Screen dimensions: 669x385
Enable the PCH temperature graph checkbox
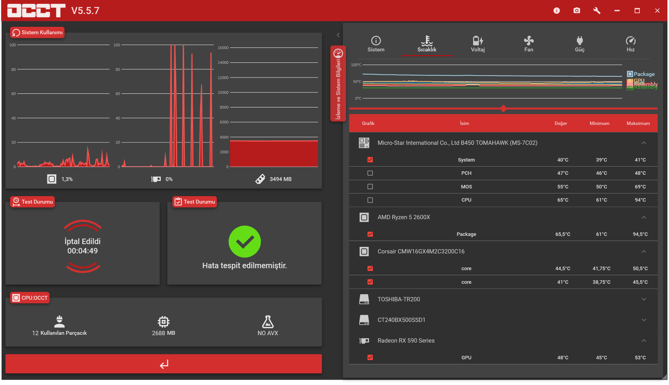[x=370, y=173]
